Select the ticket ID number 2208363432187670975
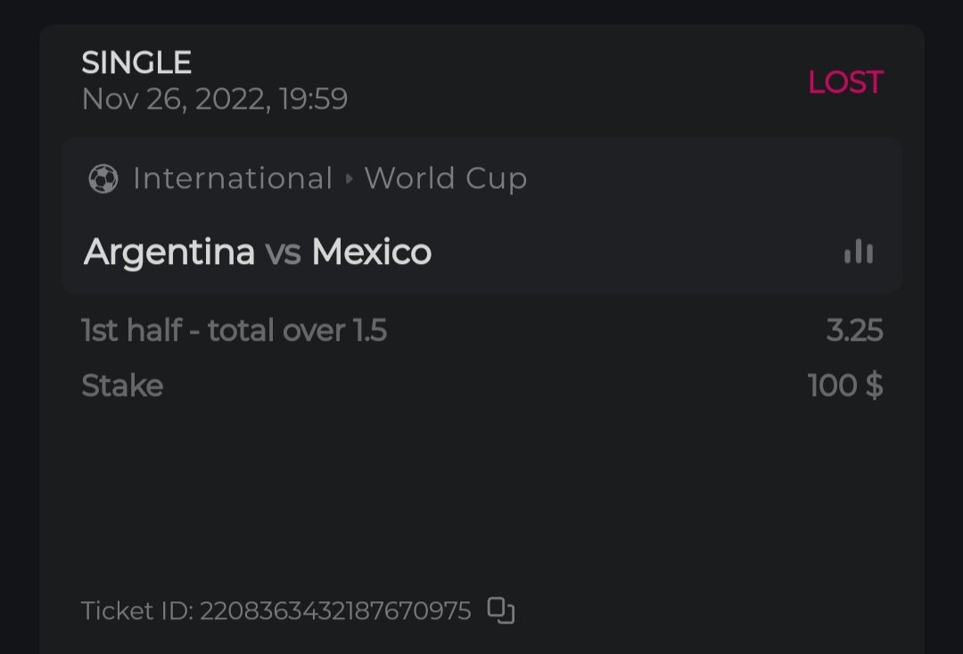 pos(335,611)
